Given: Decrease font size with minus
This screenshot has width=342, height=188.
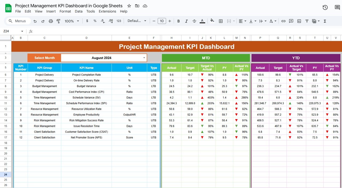Looking at the screenshot, I should pos(154,21).
